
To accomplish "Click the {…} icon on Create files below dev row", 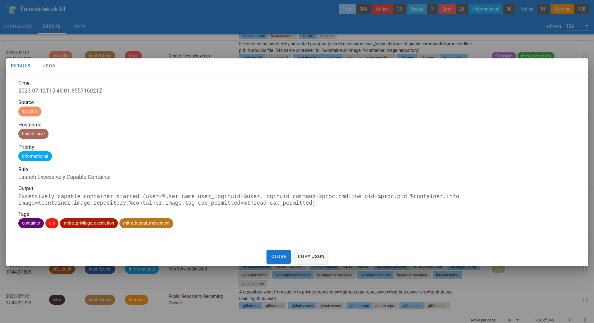I will 585,56.
